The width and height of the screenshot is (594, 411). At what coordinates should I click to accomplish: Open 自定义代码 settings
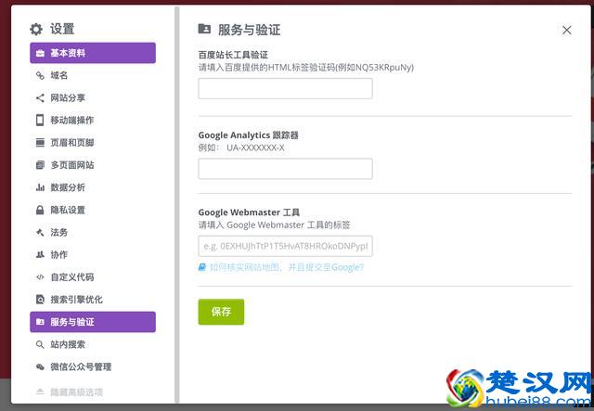(93, 276)
